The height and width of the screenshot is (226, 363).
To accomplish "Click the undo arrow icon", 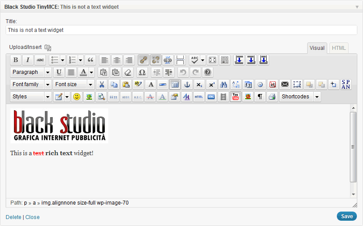I will click(183, 72).
